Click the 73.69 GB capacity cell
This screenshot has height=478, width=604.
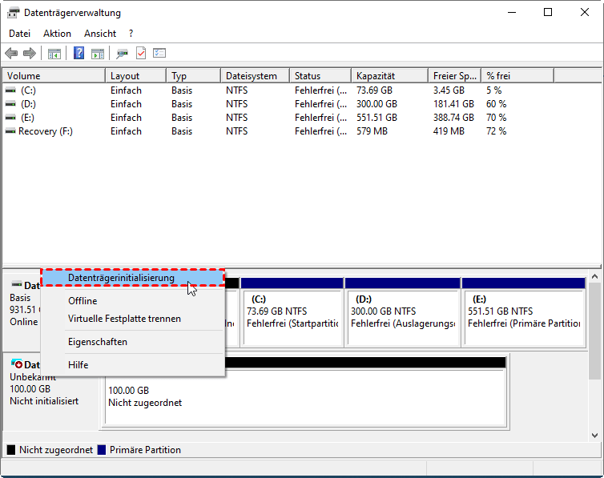click(374, 90)
